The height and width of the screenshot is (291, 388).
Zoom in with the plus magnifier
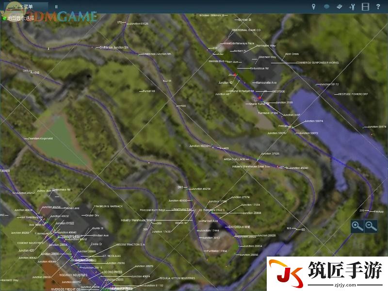click(357, 226)
